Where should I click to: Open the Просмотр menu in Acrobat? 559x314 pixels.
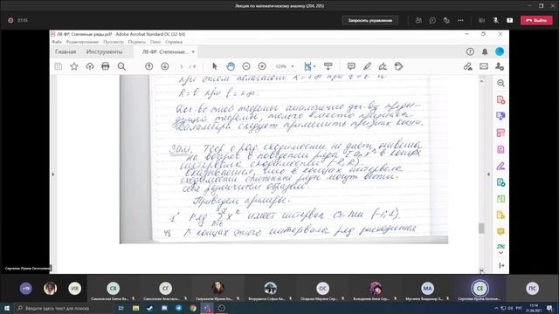[x=114, y=42]
